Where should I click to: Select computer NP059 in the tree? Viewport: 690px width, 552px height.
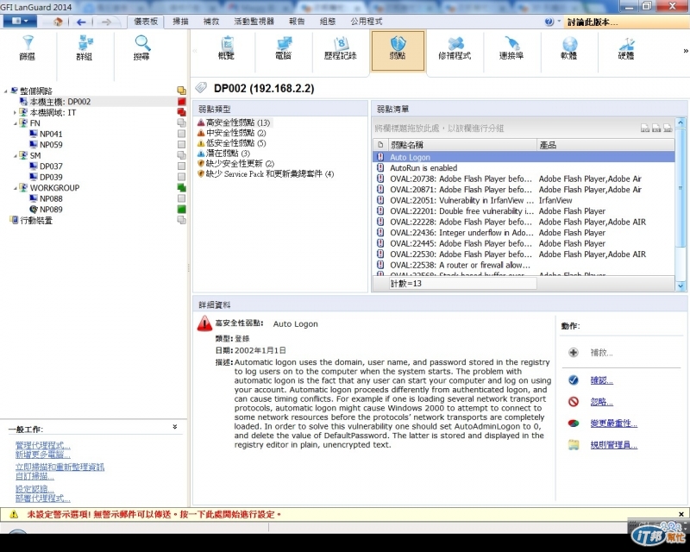coord(51,145)
